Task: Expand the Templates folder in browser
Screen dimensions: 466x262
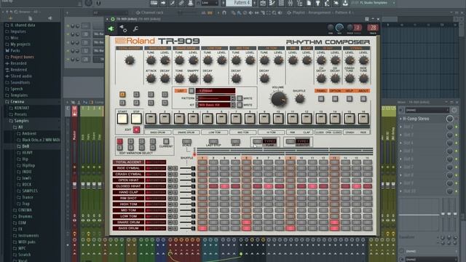Action: point(19,95)
